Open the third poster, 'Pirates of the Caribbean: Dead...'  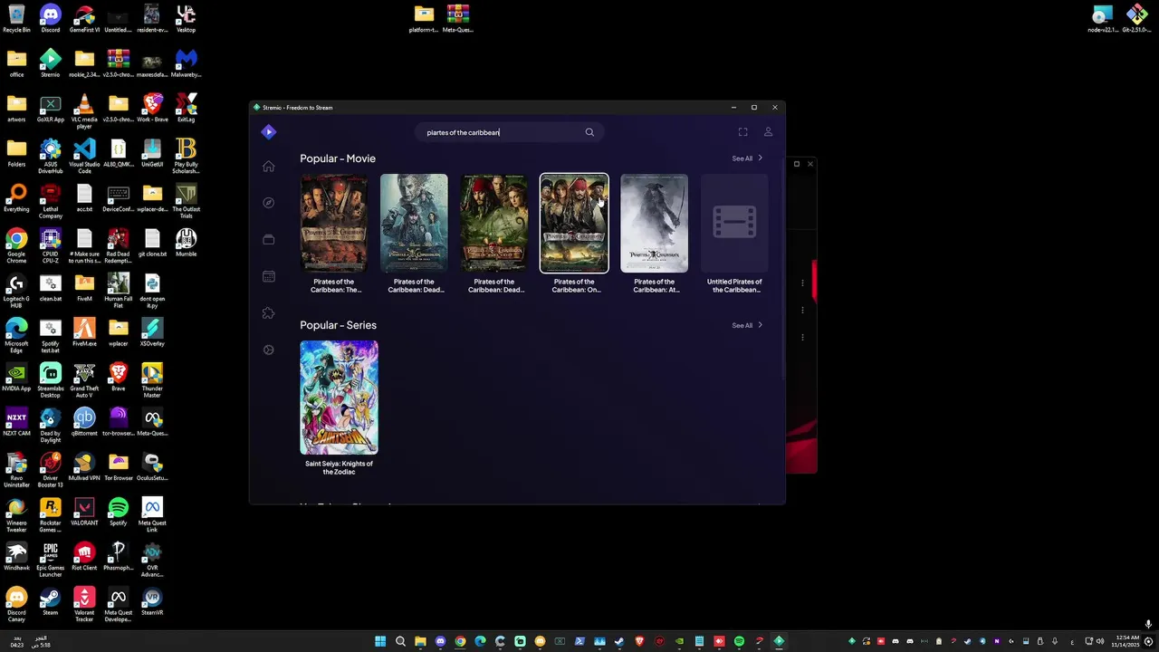(x=494, y=223)
